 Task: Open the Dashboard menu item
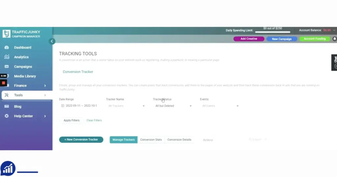23,47
